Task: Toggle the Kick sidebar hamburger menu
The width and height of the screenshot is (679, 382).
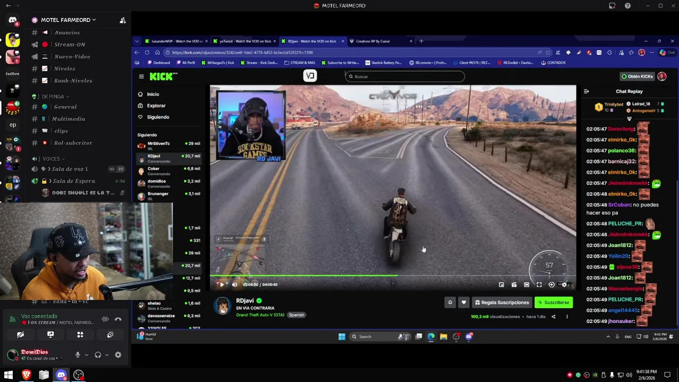Action: [141, 76]
